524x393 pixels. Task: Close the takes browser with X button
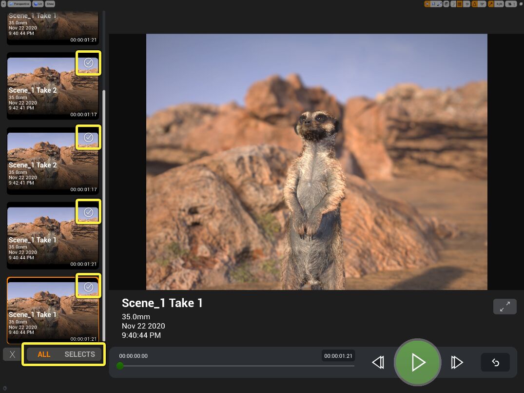pyautogui.click(x=12, y=354)
